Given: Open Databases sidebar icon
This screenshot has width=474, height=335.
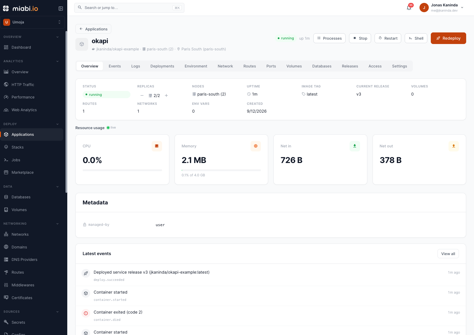Looking at the screenshot, I should [6, 197].
